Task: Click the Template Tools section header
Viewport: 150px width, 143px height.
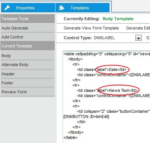Action: (x=27, y=19)
